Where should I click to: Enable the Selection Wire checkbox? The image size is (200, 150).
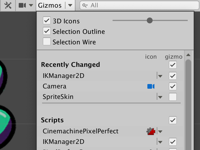[47, 42]
